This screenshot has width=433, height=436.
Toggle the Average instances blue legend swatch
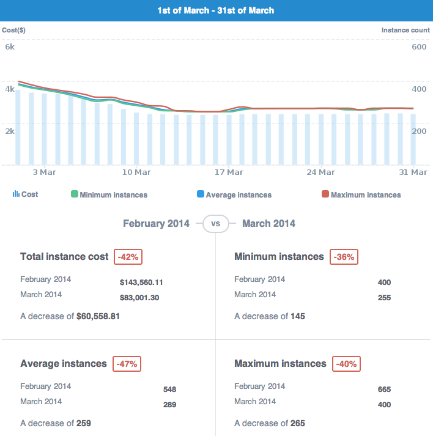200,194
